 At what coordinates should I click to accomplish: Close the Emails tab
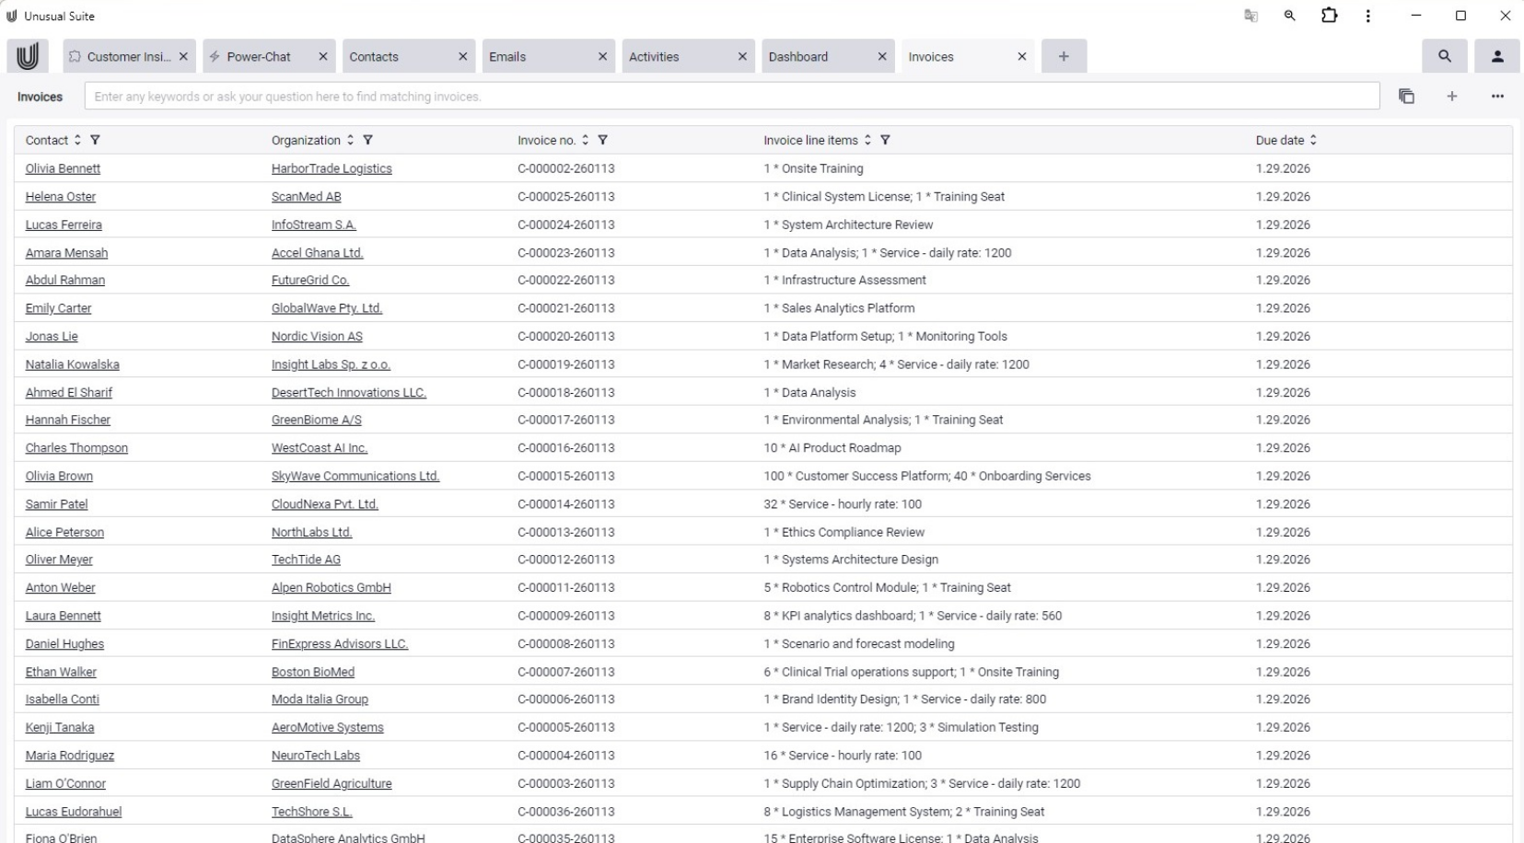click(x=602, y=57)
